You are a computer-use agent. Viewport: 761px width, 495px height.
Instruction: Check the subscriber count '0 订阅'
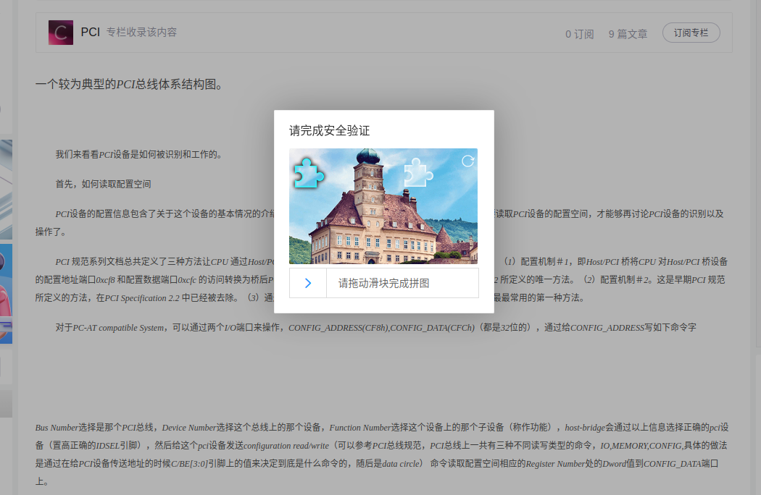pyautogui.click(x=579, y=32)
